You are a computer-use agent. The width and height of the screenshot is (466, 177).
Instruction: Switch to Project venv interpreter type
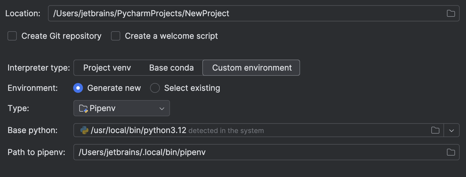107,68
